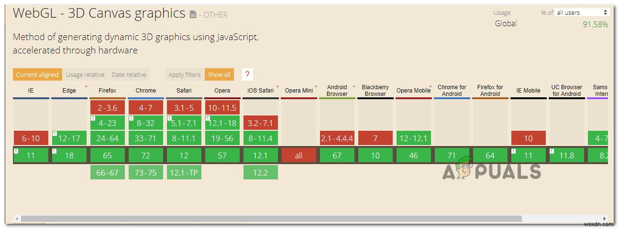Click the horizontal scrollbar thumb
The height and width of the screenshot is (229, 619).
[x=271, y=219]
